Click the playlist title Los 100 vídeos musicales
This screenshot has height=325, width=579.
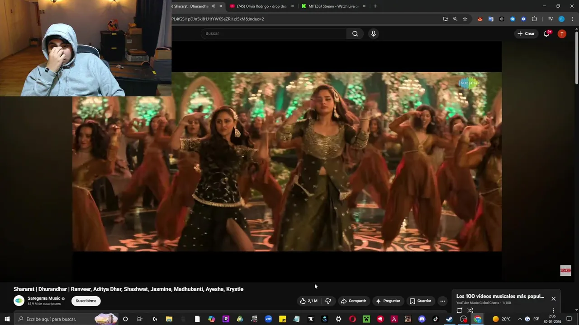(500, 296)
